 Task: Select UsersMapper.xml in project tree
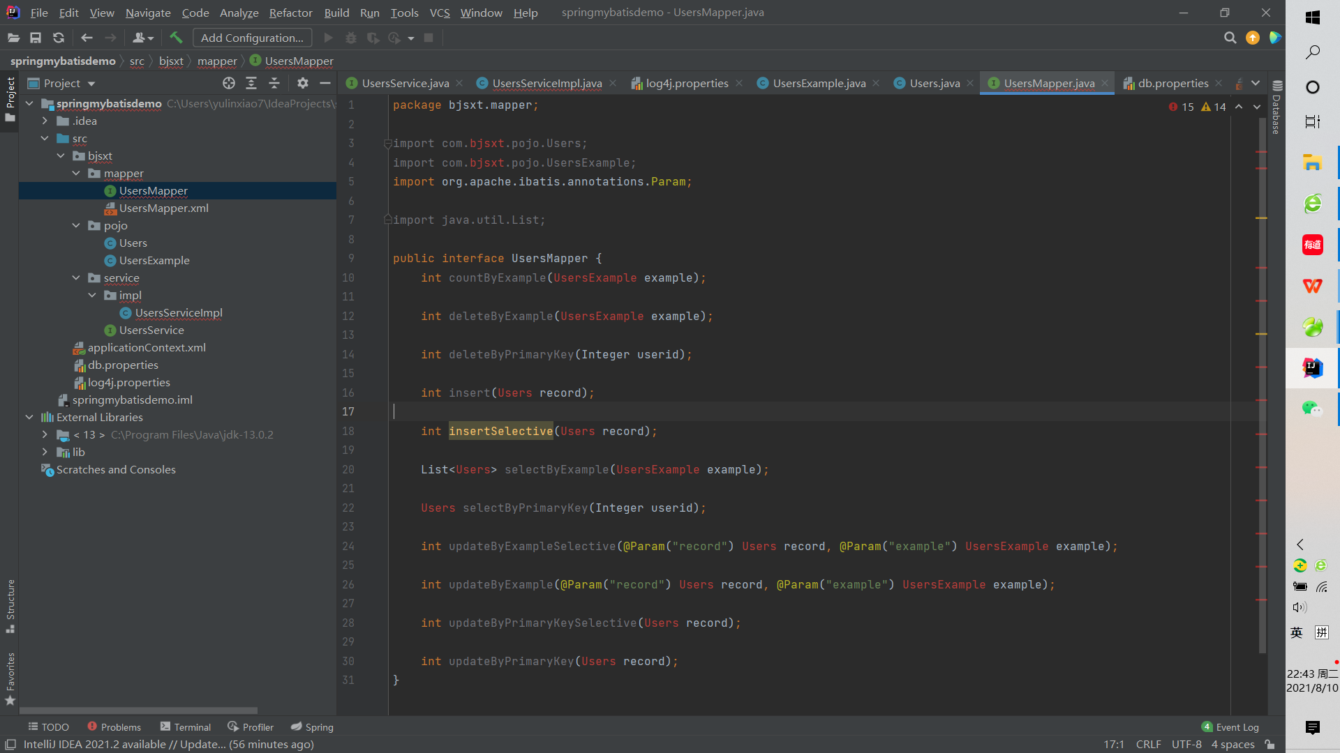[163, 208]
